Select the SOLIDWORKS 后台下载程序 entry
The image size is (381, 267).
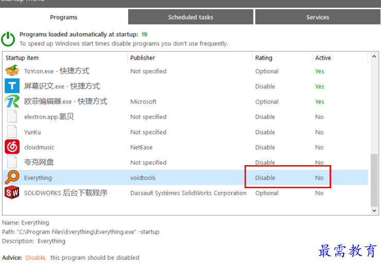click(65, 193)
